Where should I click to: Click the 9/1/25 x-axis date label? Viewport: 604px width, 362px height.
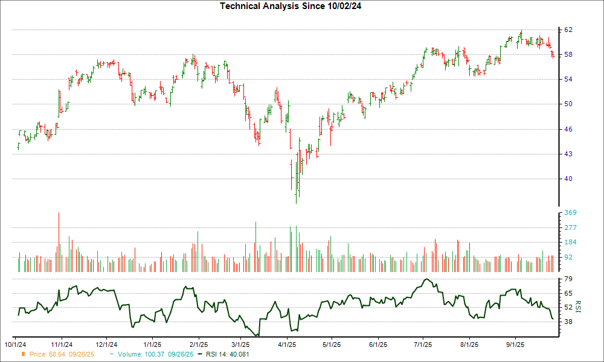point(515,345)
